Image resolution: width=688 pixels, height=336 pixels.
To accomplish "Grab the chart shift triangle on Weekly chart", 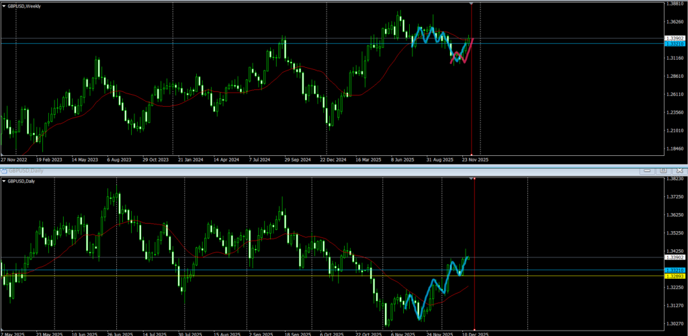I will point(471,4).
